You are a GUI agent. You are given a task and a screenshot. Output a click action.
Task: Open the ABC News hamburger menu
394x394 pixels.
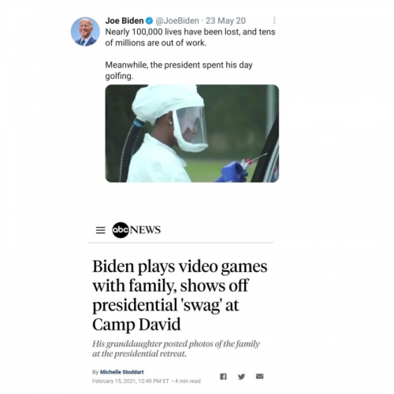pos(100,230)
